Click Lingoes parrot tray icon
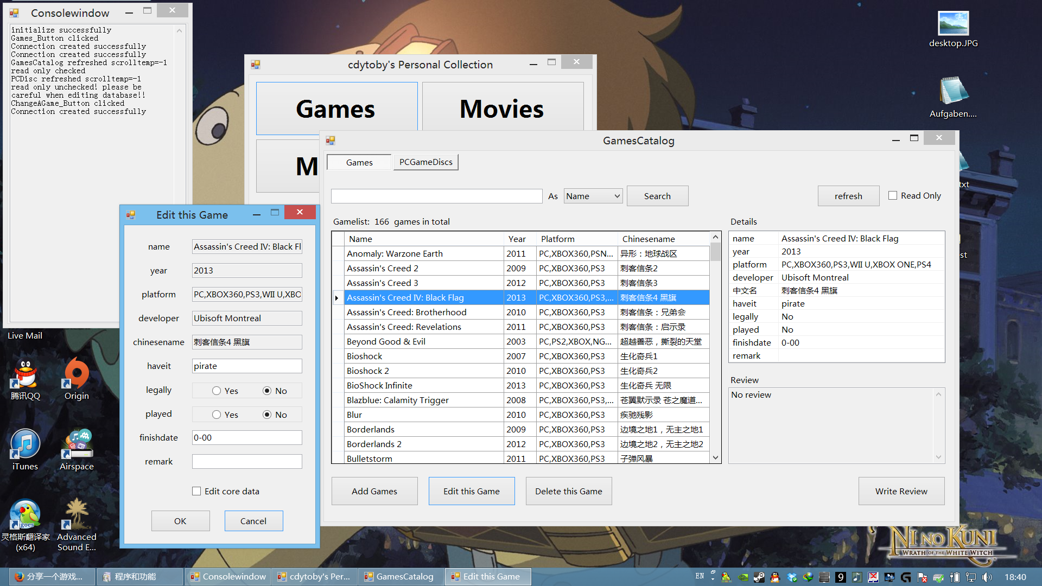 coord(726,577)
